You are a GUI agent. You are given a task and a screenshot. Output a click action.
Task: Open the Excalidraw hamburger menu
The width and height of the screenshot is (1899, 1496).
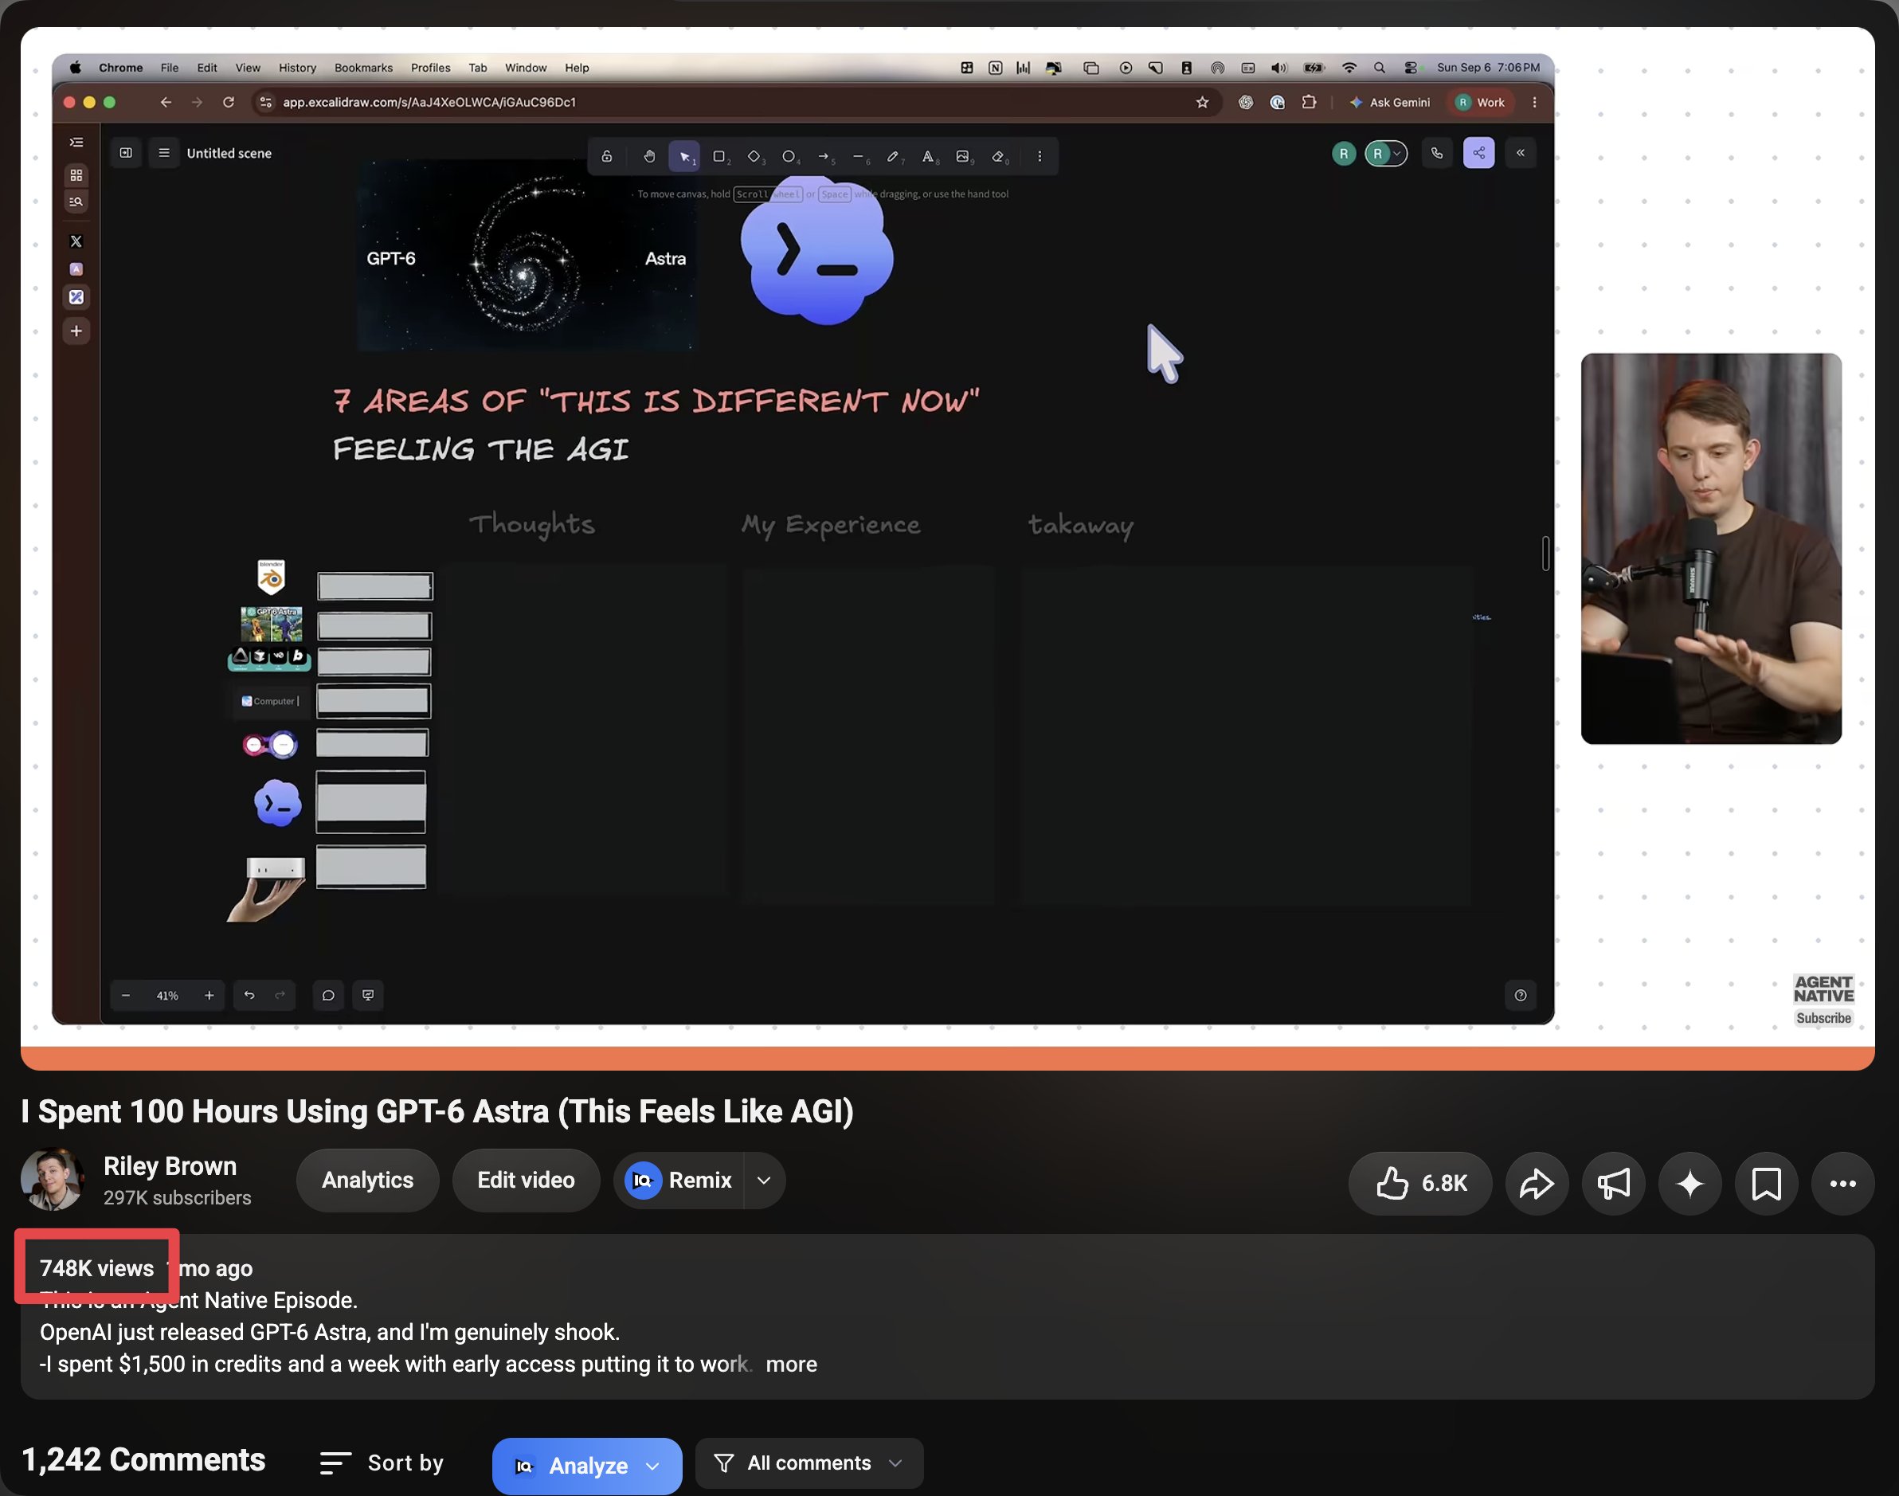coord(164,152)
